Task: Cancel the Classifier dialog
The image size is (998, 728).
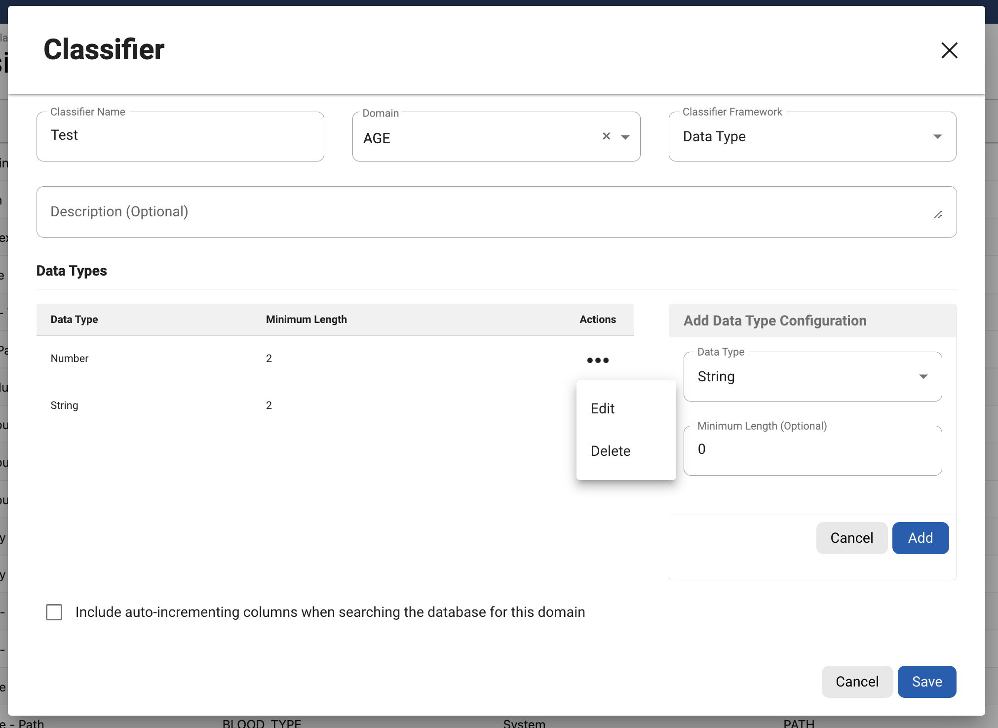Action: click(x=857, y=682)
